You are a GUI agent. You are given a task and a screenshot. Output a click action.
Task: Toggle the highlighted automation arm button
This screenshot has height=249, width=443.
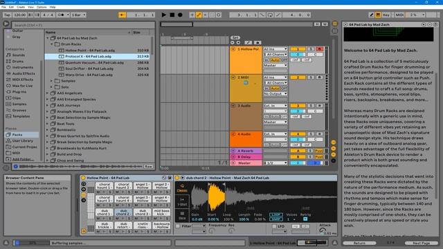199,15
